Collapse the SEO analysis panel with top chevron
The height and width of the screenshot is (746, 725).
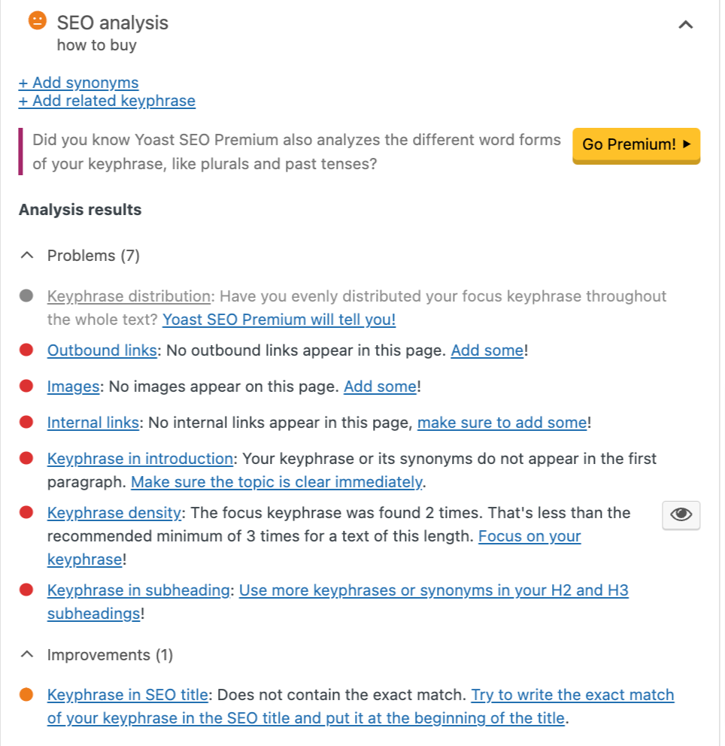(x=685, y=24)
